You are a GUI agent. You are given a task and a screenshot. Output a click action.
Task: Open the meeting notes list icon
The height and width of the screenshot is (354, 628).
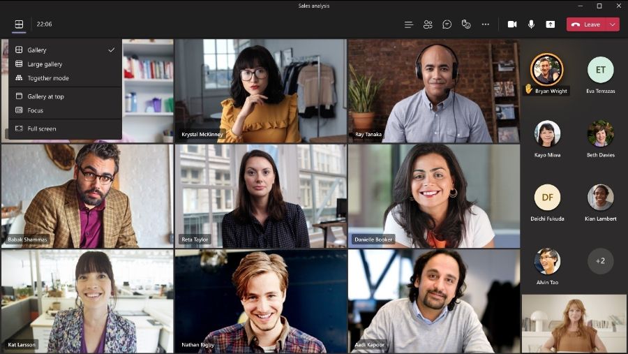tap(408, 24)
